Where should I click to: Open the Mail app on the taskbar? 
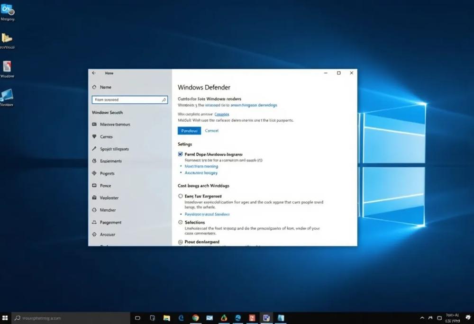click(210, 318)
